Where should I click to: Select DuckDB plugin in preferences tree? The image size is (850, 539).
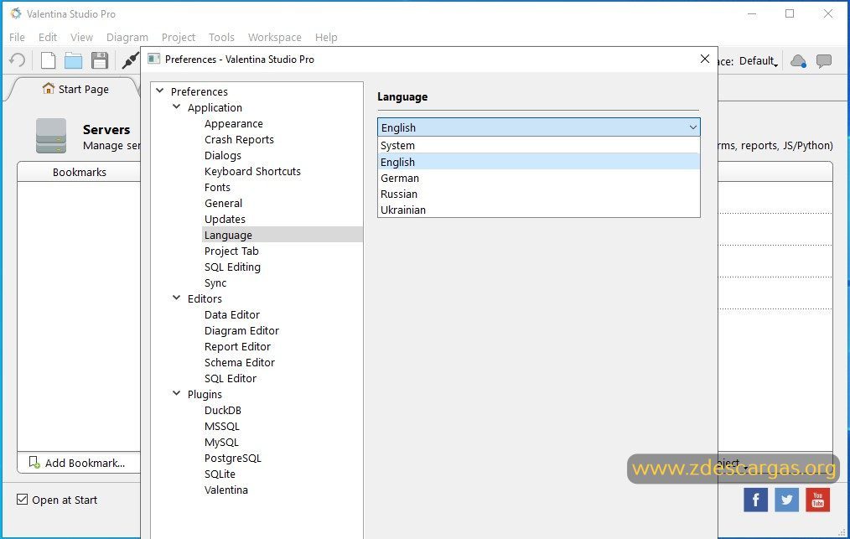(223, 410)
